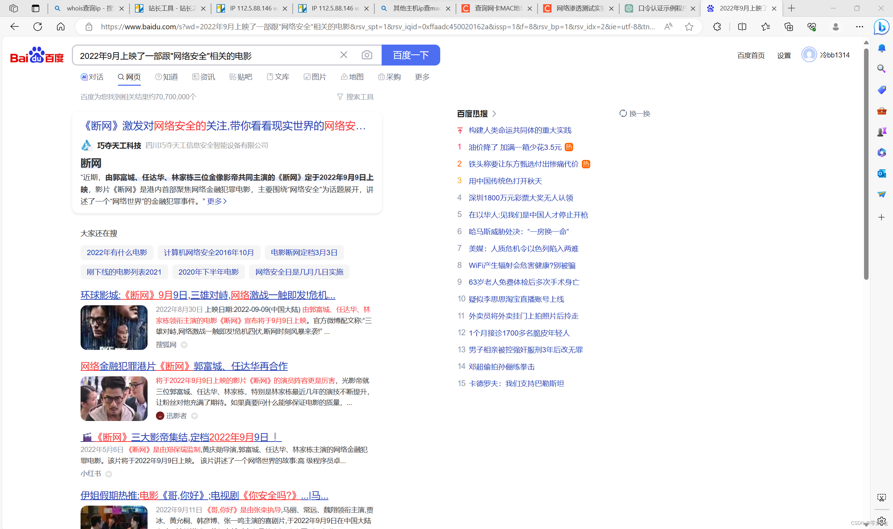Click the refresh page icon
Screen dimensions: 893x529
pos(37,27)
